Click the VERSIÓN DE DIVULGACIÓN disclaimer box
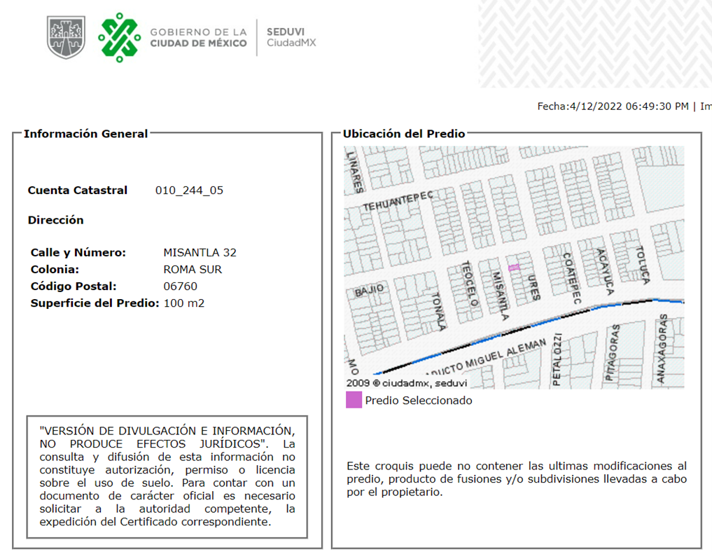The width and height of the screenshot is (712, 552). [167, 476]
